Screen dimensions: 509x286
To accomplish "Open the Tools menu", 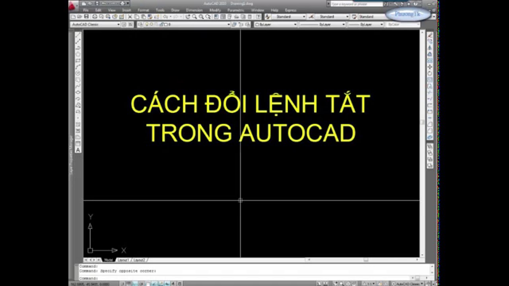I will coord(160,10).
